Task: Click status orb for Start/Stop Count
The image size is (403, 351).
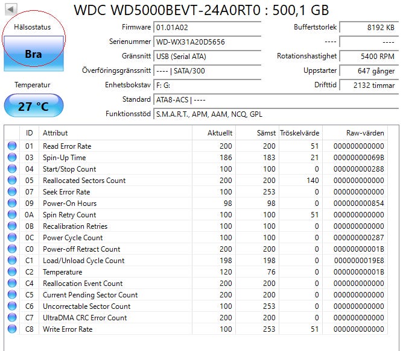Action: click(x=12, y=169)
